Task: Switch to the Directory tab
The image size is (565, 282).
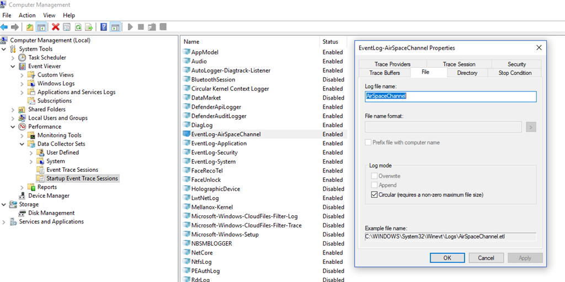Action: [467, 73]
